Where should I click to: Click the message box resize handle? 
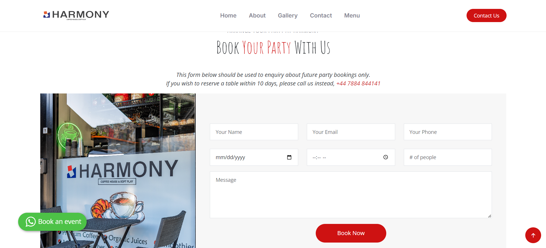[x=490, y=216]
